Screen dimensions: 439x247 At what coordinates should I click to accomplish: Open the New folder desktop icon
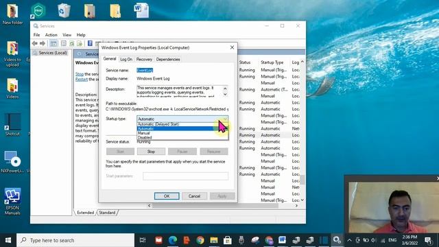(12, 14)
